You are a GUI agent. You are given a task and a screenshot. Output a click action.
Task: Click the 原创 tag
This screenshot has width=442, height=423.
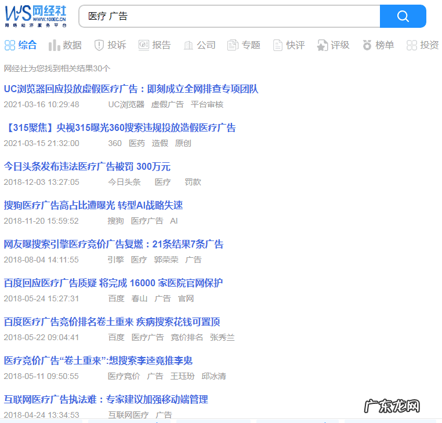click(183, 143)
